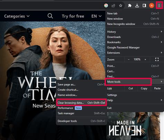
Task: Open Settings from the menu
Action: (135, 95)
